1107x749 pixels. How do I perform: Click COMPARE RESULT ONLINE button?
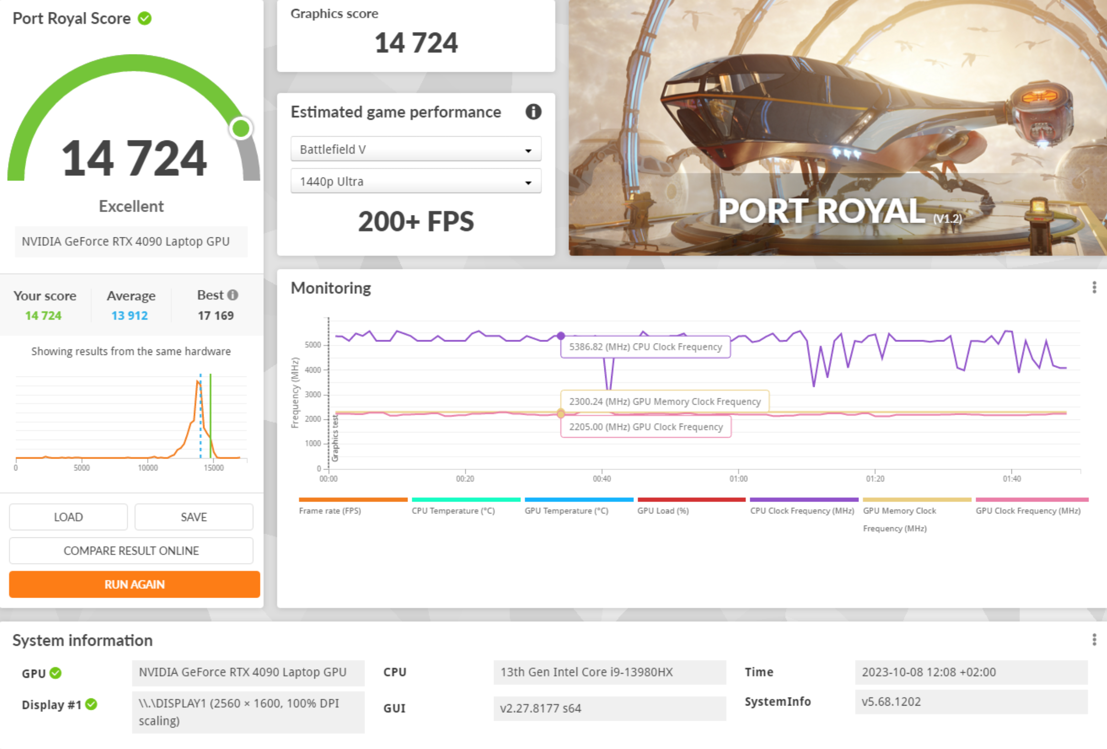(131, 551)
